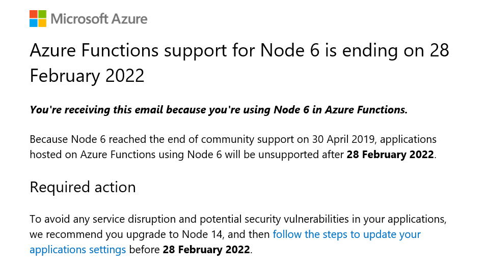Click the main title line about Node 6 ending
Image resolution: width=488 pixels, height=271 pixels.
click(239, 50)
